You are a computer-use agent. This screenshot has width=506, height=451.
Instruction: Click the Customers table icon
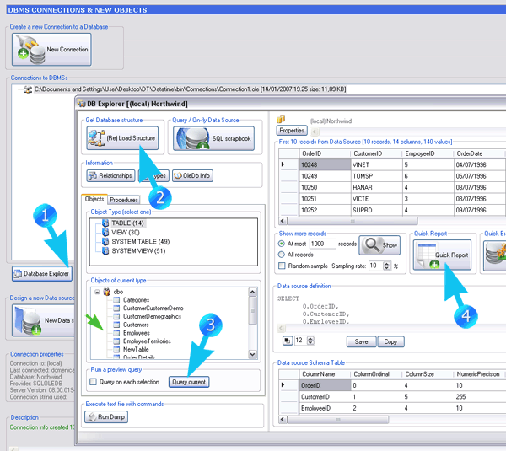tap(116, 325)
